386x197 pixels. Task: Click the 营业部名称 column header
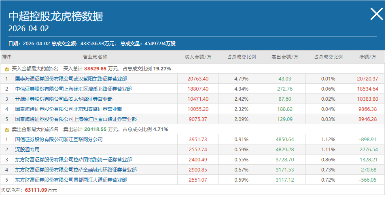[x=95, y=57]
